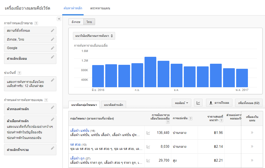Click เพิ่มทั้งหมด (62) button
This screenshot has height=168, width=265.
(x=249, y=103)
